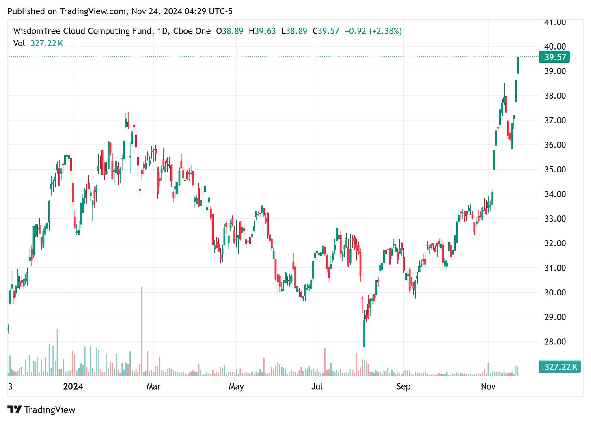Click the Jul label on time axis
Viewport: 591px width, 422px height.
tap(317, 387)
